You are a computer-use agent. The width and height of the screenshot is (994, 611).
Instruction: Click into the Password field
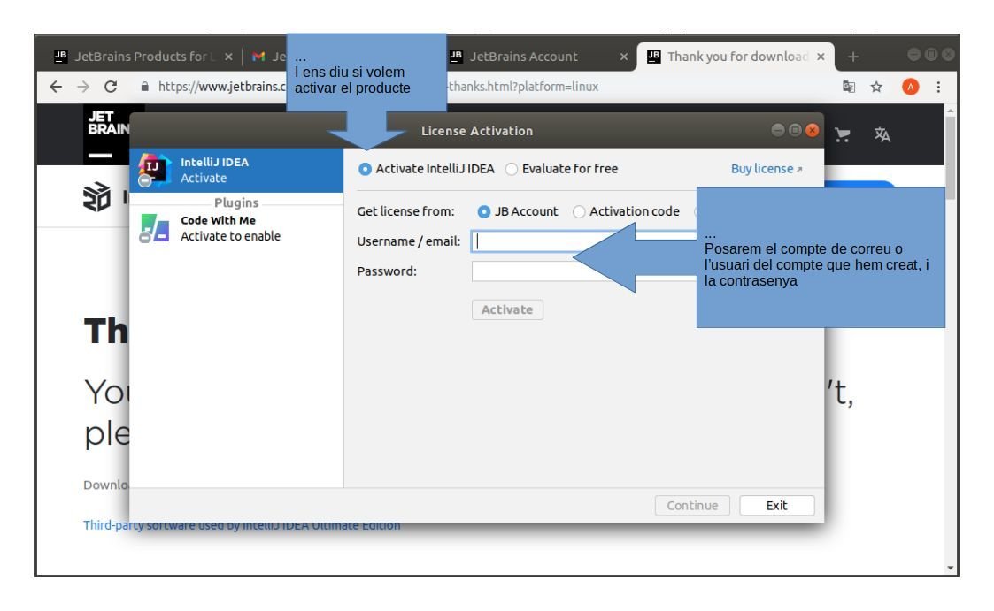pyautogui.click(x=583, y=271)
